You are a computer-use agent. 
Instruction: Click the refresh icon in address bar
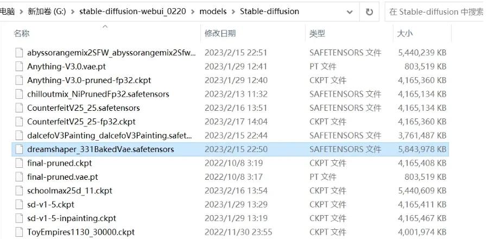[x=369, y=12]
